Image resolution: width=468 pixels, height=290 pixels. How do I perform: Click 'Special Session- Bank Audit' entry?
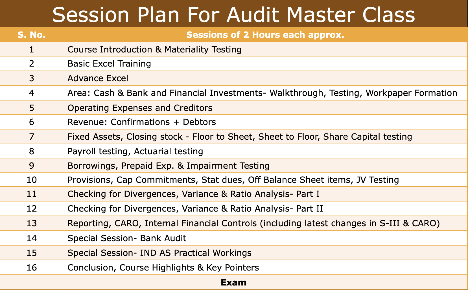[x=127, y=238]
